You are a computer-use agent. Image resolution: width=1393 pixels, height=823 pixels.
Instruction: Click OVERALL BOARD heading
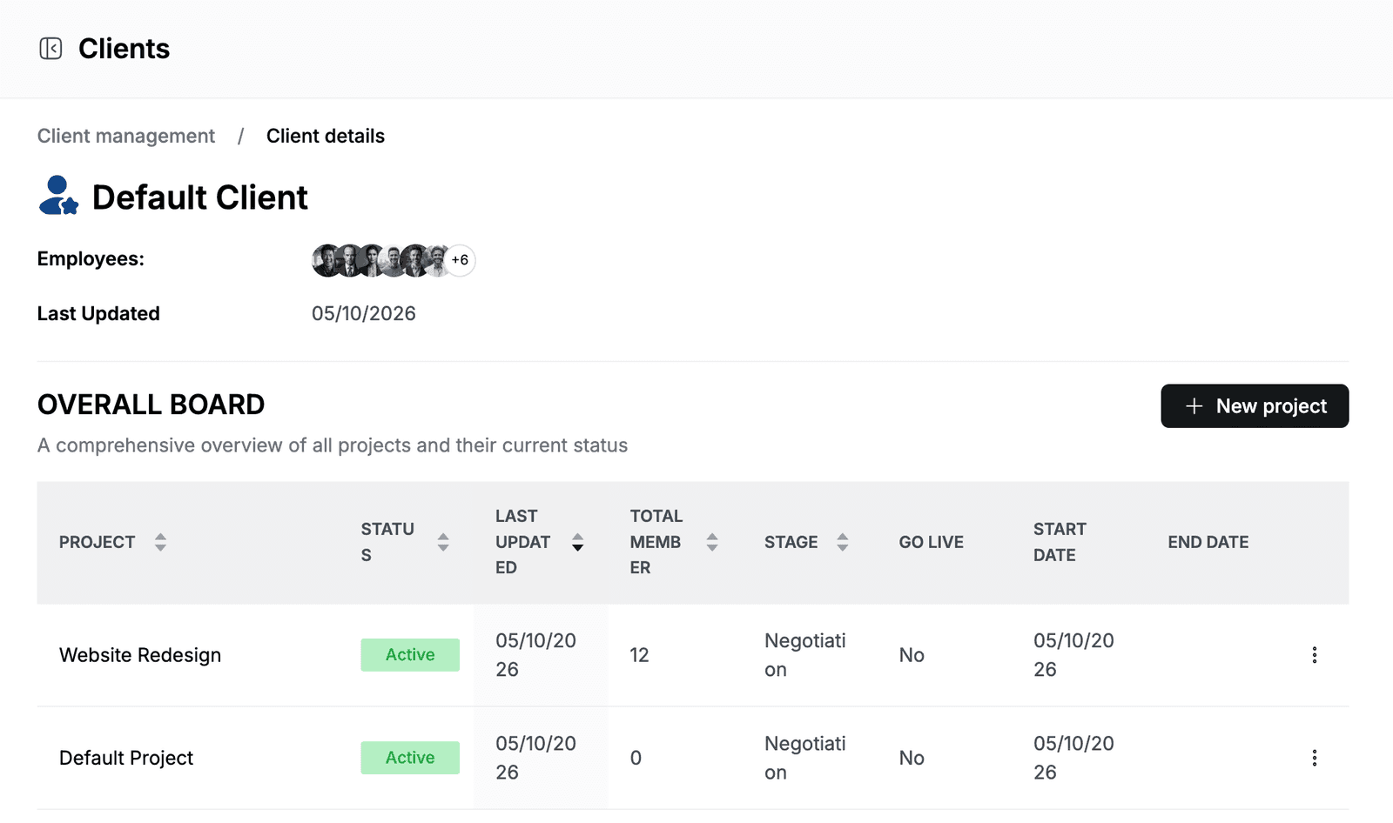[151, 405]
